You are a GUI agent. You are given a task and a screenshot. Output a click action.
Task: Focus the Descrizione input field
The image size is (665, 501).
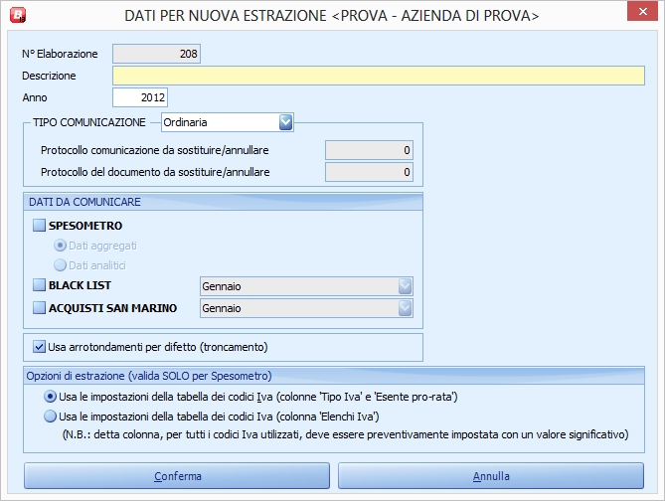pyautogui.click(x=379, y=76)
